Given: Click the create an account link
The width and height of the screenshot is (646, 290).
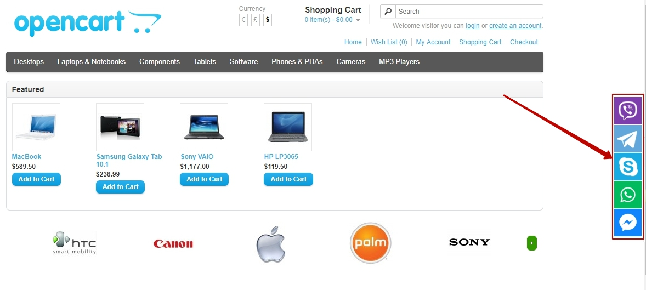Looking at the screenshot, I should [x=515, y=26].
